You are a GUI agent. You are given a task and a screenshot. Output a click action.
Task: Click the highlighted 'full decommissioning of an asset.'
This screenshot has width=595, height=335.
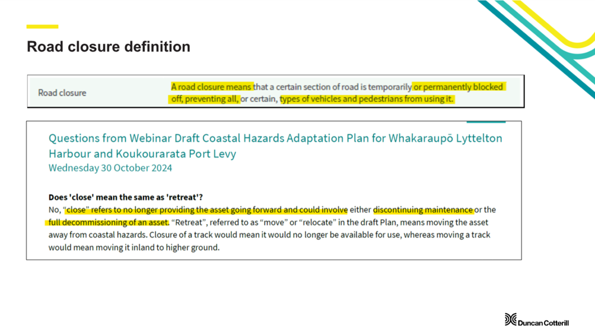(x=109, y=222)
